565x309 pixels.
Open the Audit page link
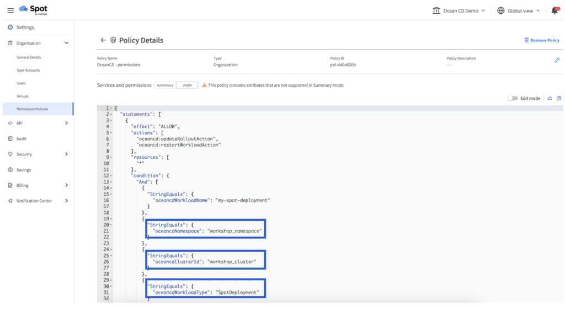(21, 138)
